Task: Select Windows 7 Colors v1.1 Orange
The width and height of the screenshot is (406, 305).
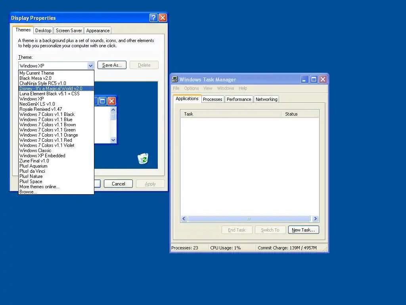Action: [56, 135]
